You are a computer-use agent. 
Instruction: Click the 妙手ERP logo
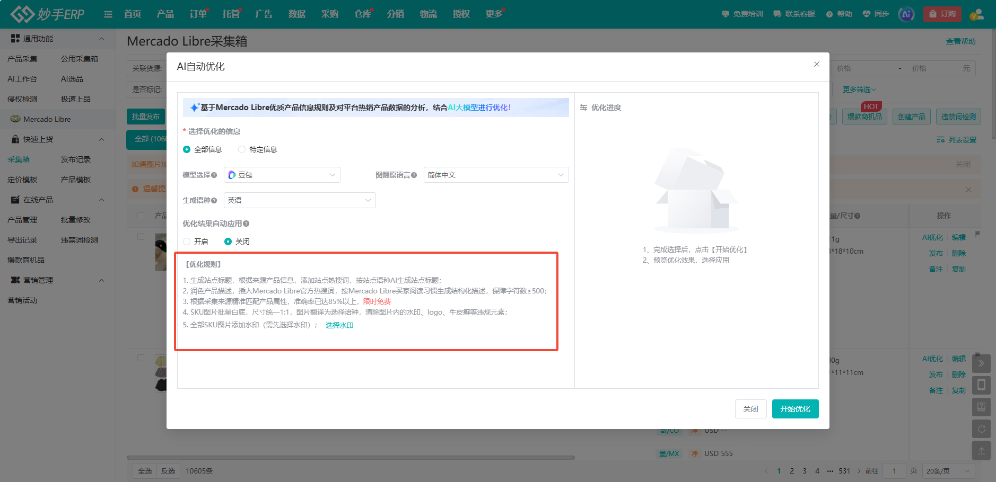pos(48,14)
